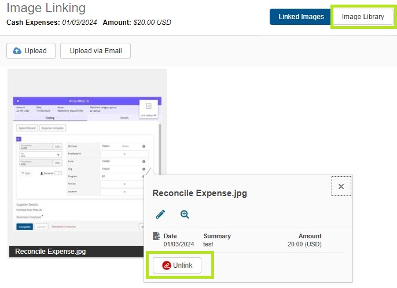This screenshot has height=288, width=397.
Task: Toggle the Personal switch in preview
Action: (58, 173)
